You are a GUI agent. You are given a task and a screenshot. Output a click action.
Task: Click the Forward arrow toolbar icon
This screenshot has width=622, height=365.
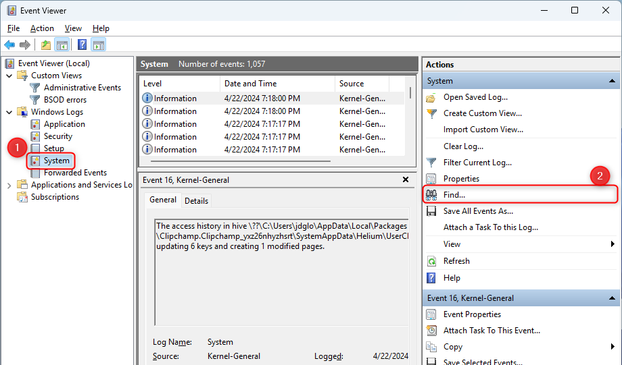pyautogui.click(x=25, y=45)
